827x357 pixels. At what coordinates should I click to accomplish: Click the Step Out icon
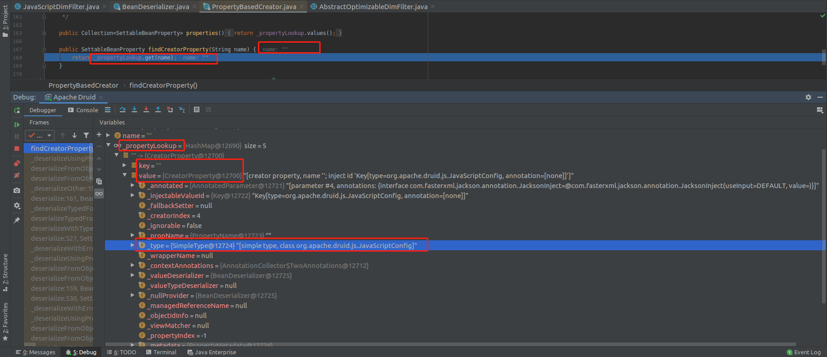(x=158, y=109)
